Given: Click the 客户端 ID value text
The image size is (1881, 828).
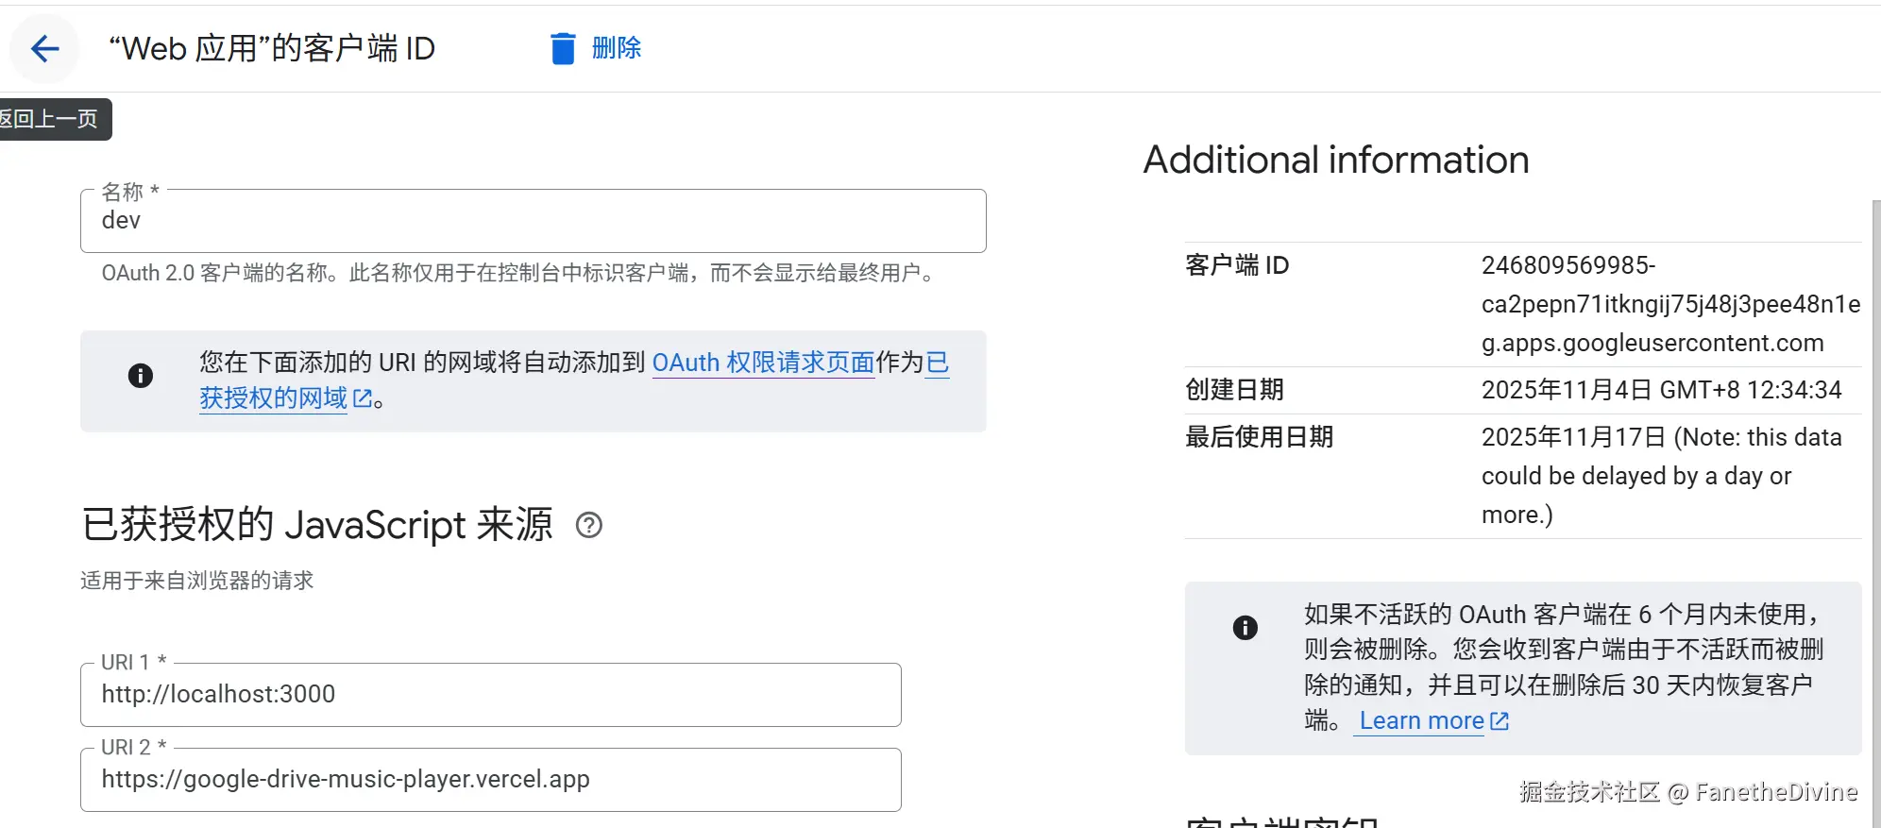Looking at the screenshot, I should (1669, 304).
